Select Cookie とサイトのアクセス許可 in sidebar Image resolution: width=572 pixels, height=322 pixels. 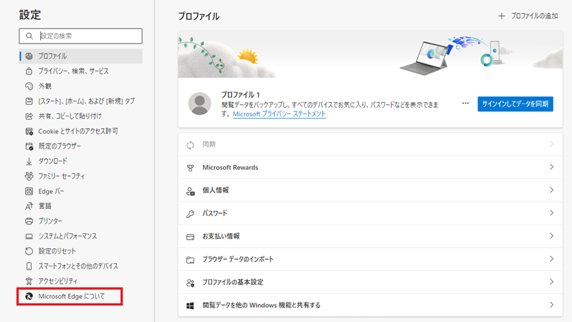coord(81,131)
